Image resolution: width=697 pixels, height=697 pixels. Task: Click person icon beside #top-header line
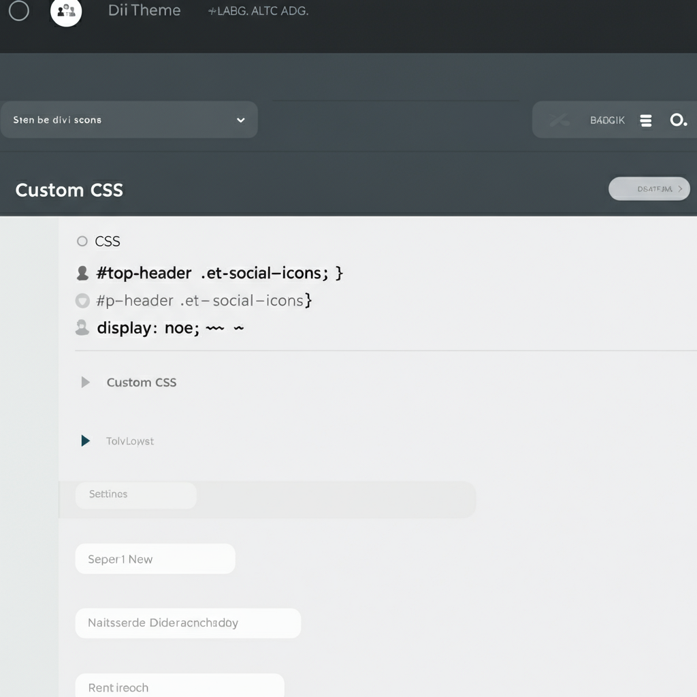point(82,273)
